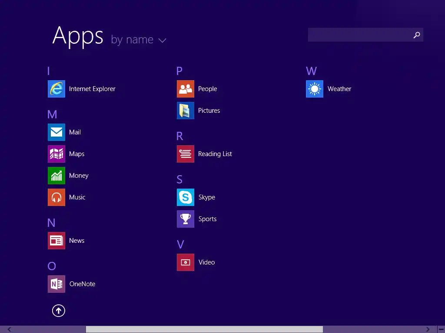Click the search magnifier icon
The width and height of the screenshot is (445, 333).
[x=417, y=35]
